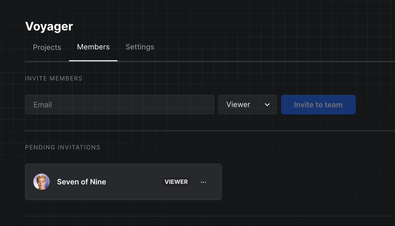Image resolution: width=395 pixels, height=226 pixels.
Task: Click the 'Viewer' text in role combo box
Action: coord(238,105)
